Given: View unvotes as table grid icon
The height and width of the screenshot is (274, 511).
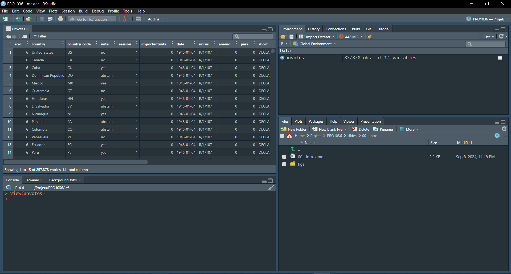Looking at the screenshot, I should tap(500, 58).
